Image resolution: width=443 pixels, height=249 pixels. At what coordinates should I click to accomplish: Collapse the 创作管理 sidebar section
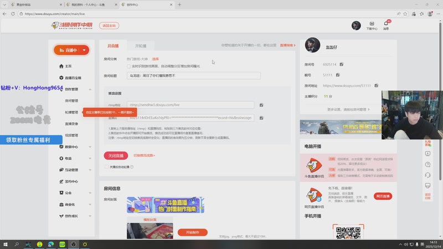[x=90, y=89]
